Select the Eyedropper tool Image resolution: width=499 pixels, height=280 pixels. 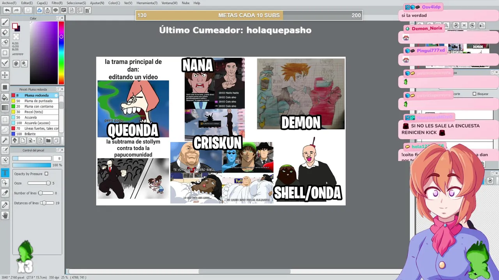(5, 205)
